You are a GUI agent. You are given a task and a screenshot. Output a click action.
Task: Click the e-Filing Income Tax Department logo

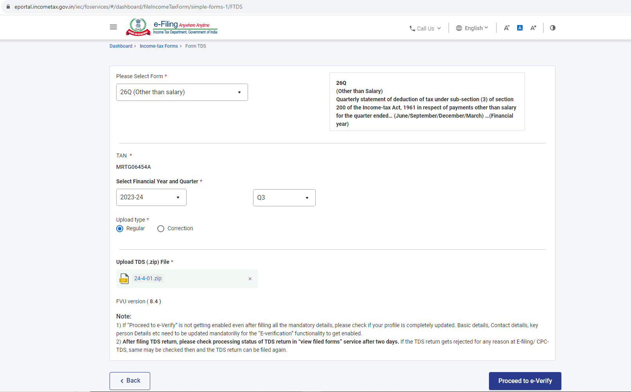(171, 27)
